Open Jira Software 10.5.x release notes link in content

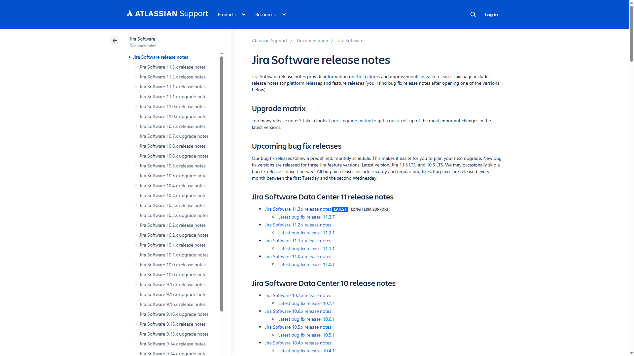click(298, 327)
